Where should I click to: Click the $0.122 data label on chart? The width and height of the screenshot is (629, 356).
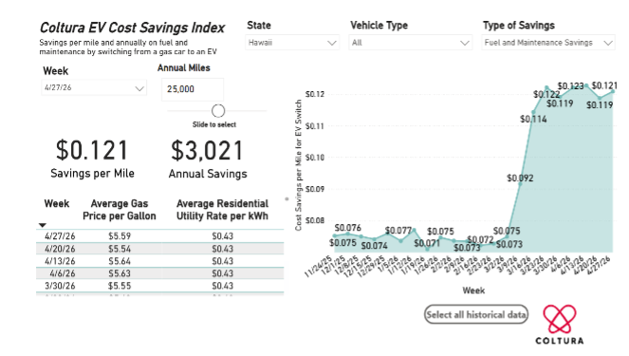[x=546, y=94]
